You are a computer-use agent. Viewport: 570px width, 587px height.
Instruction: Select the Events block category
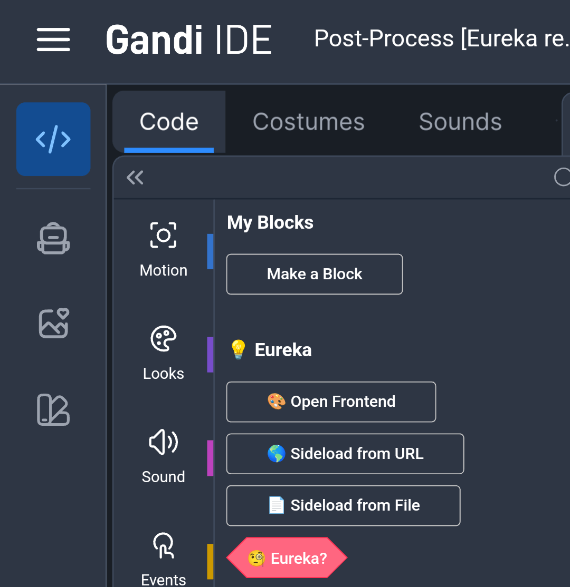tap(163, 559)
